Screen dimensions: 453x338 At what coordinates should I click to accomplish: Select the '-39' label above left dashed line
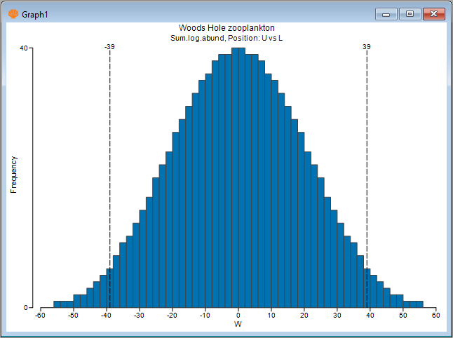[x=109, y=47]
